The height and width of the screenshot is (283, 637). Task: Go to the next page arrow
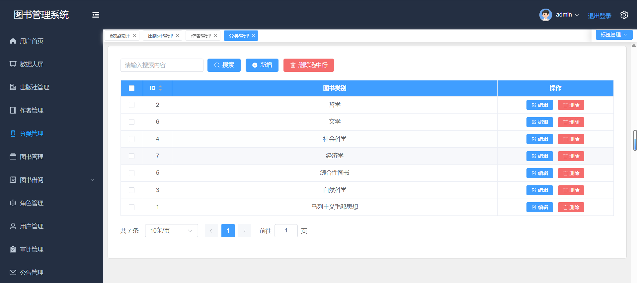tap(244, 231)
